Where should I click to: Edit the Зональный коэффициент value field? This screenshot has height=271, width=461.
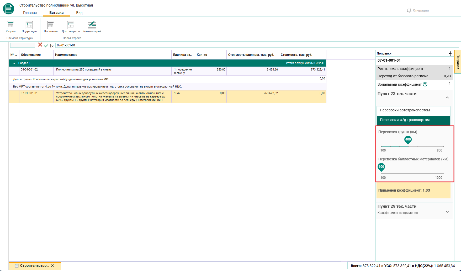445,84
